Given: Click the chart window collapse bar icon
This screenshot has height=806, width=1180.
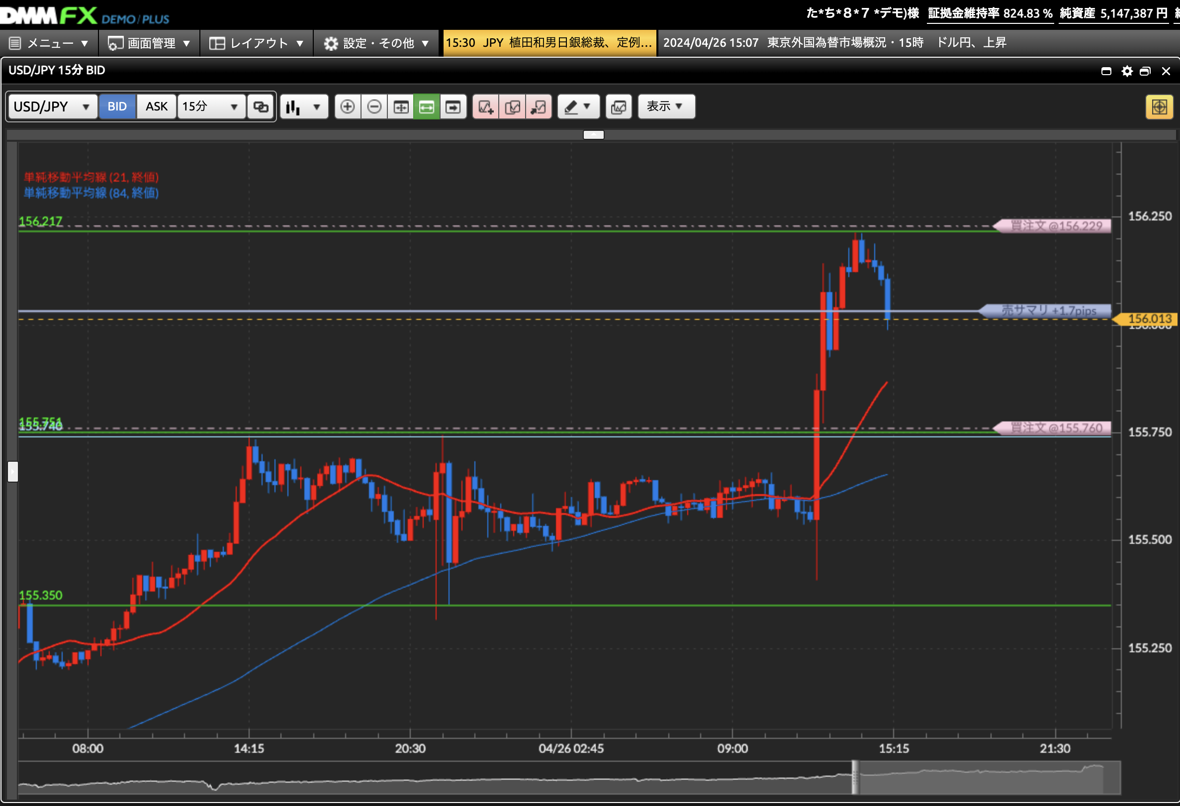Looking at the screenshot, I should point(1106,71).
